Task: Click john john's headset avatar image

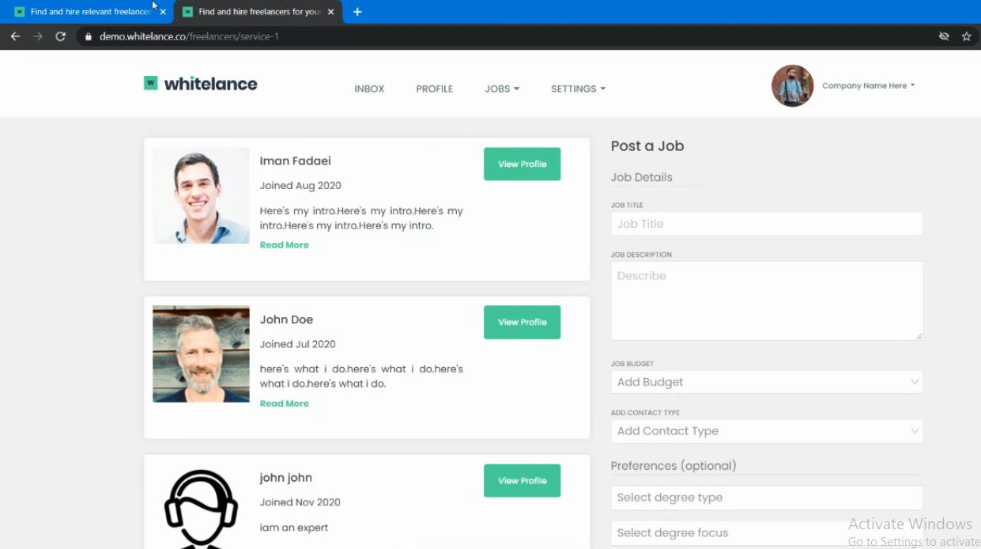Action: click(x=201, y=508)
